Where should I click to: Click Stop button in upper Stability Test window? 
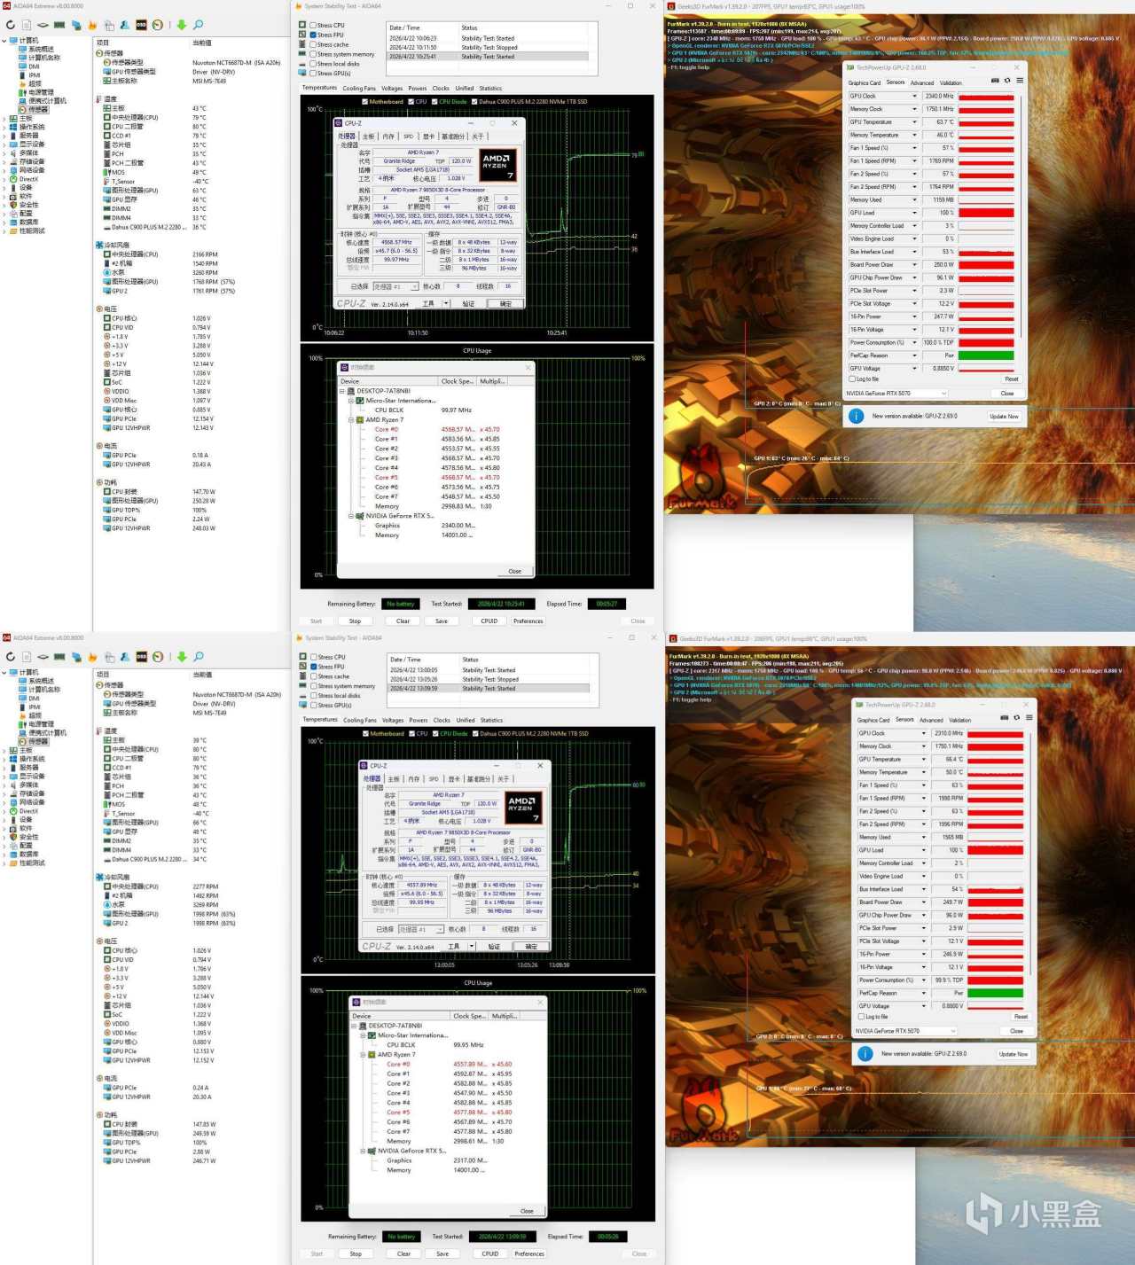[x=355, y=621]
